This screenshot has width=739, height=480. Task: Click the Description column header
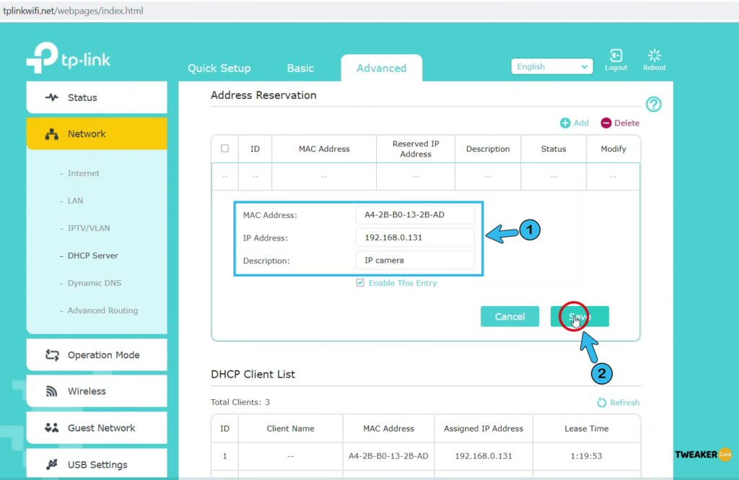pos(488,149)
